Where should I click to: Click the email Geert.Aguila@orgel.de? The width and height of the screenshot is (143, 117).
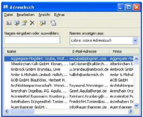[x=88, y=91]
